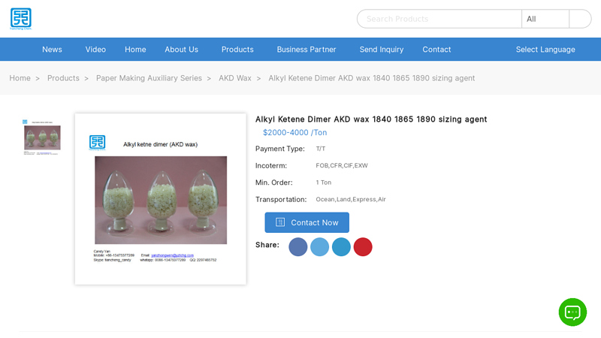
Task: Click the Contact Now button
Action: pos(307,222)
